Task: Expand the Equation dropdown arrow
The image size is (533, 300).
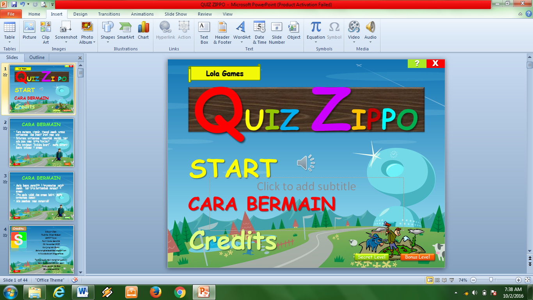Action: coord(316,42)
